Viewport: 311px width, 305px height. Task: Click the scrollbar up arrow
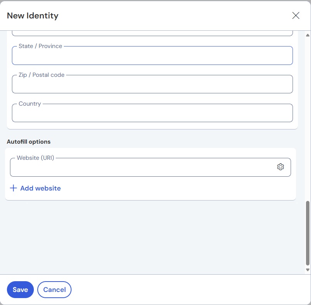[x=308, y=35]
